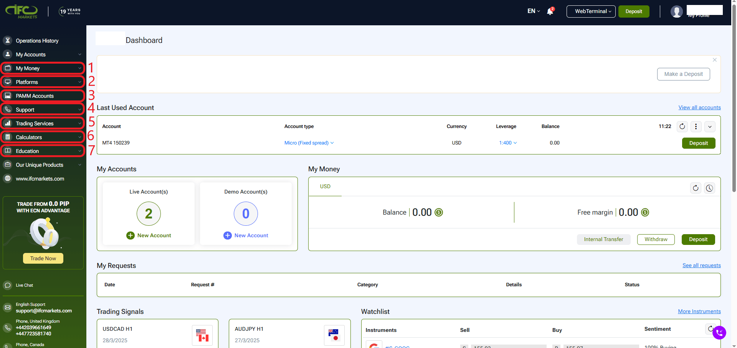
Task: Click the www.ifcmarkets.com globe icon
Action: point(8,178)
